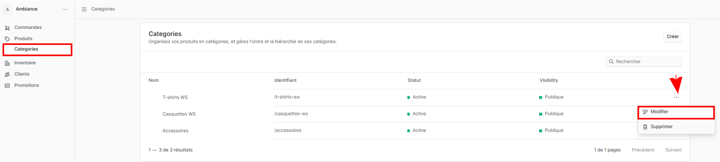Open the Accessoires category row
720x162 pixels.
[x=415, y=131]
